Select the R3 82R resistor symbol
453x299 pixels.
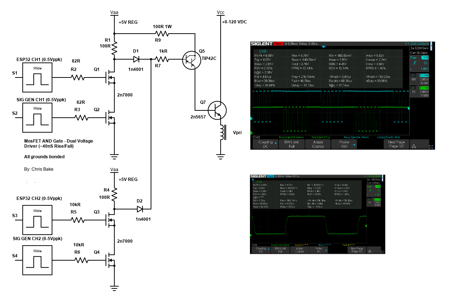coord(81,117)
